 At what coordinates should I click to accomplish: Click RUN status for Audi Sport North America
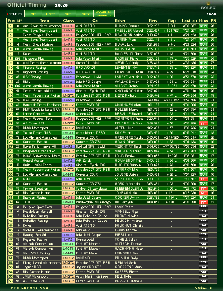pos(203,26)
